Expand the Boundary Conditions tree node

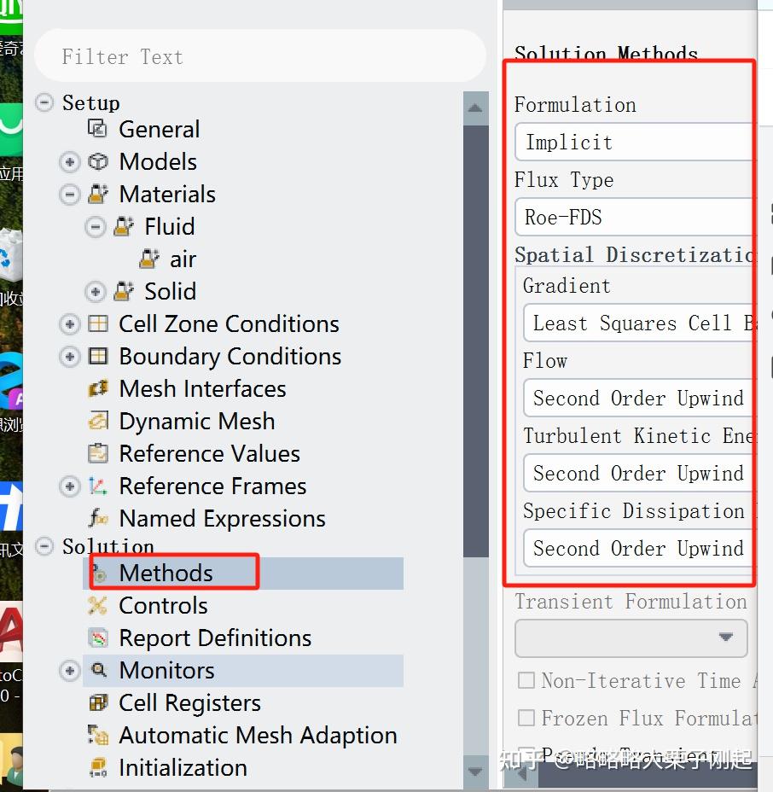70,356
